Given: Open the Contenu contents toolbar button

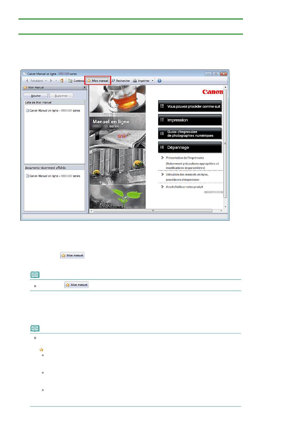Looking at the screenshot, I should coord(76,81).
